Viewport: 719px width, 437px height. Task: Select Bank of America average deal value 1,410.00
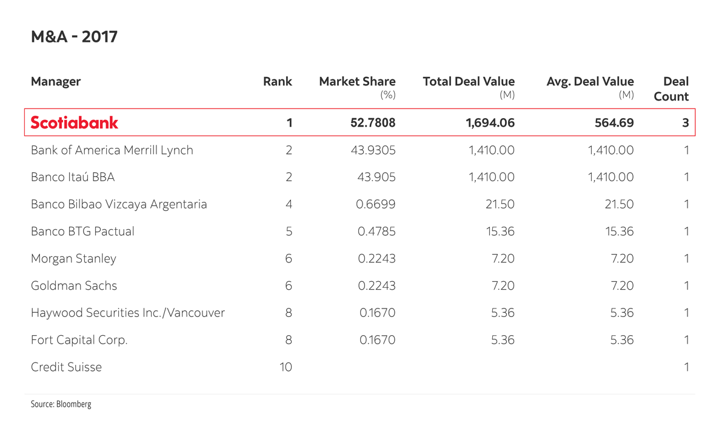(610, 150)
